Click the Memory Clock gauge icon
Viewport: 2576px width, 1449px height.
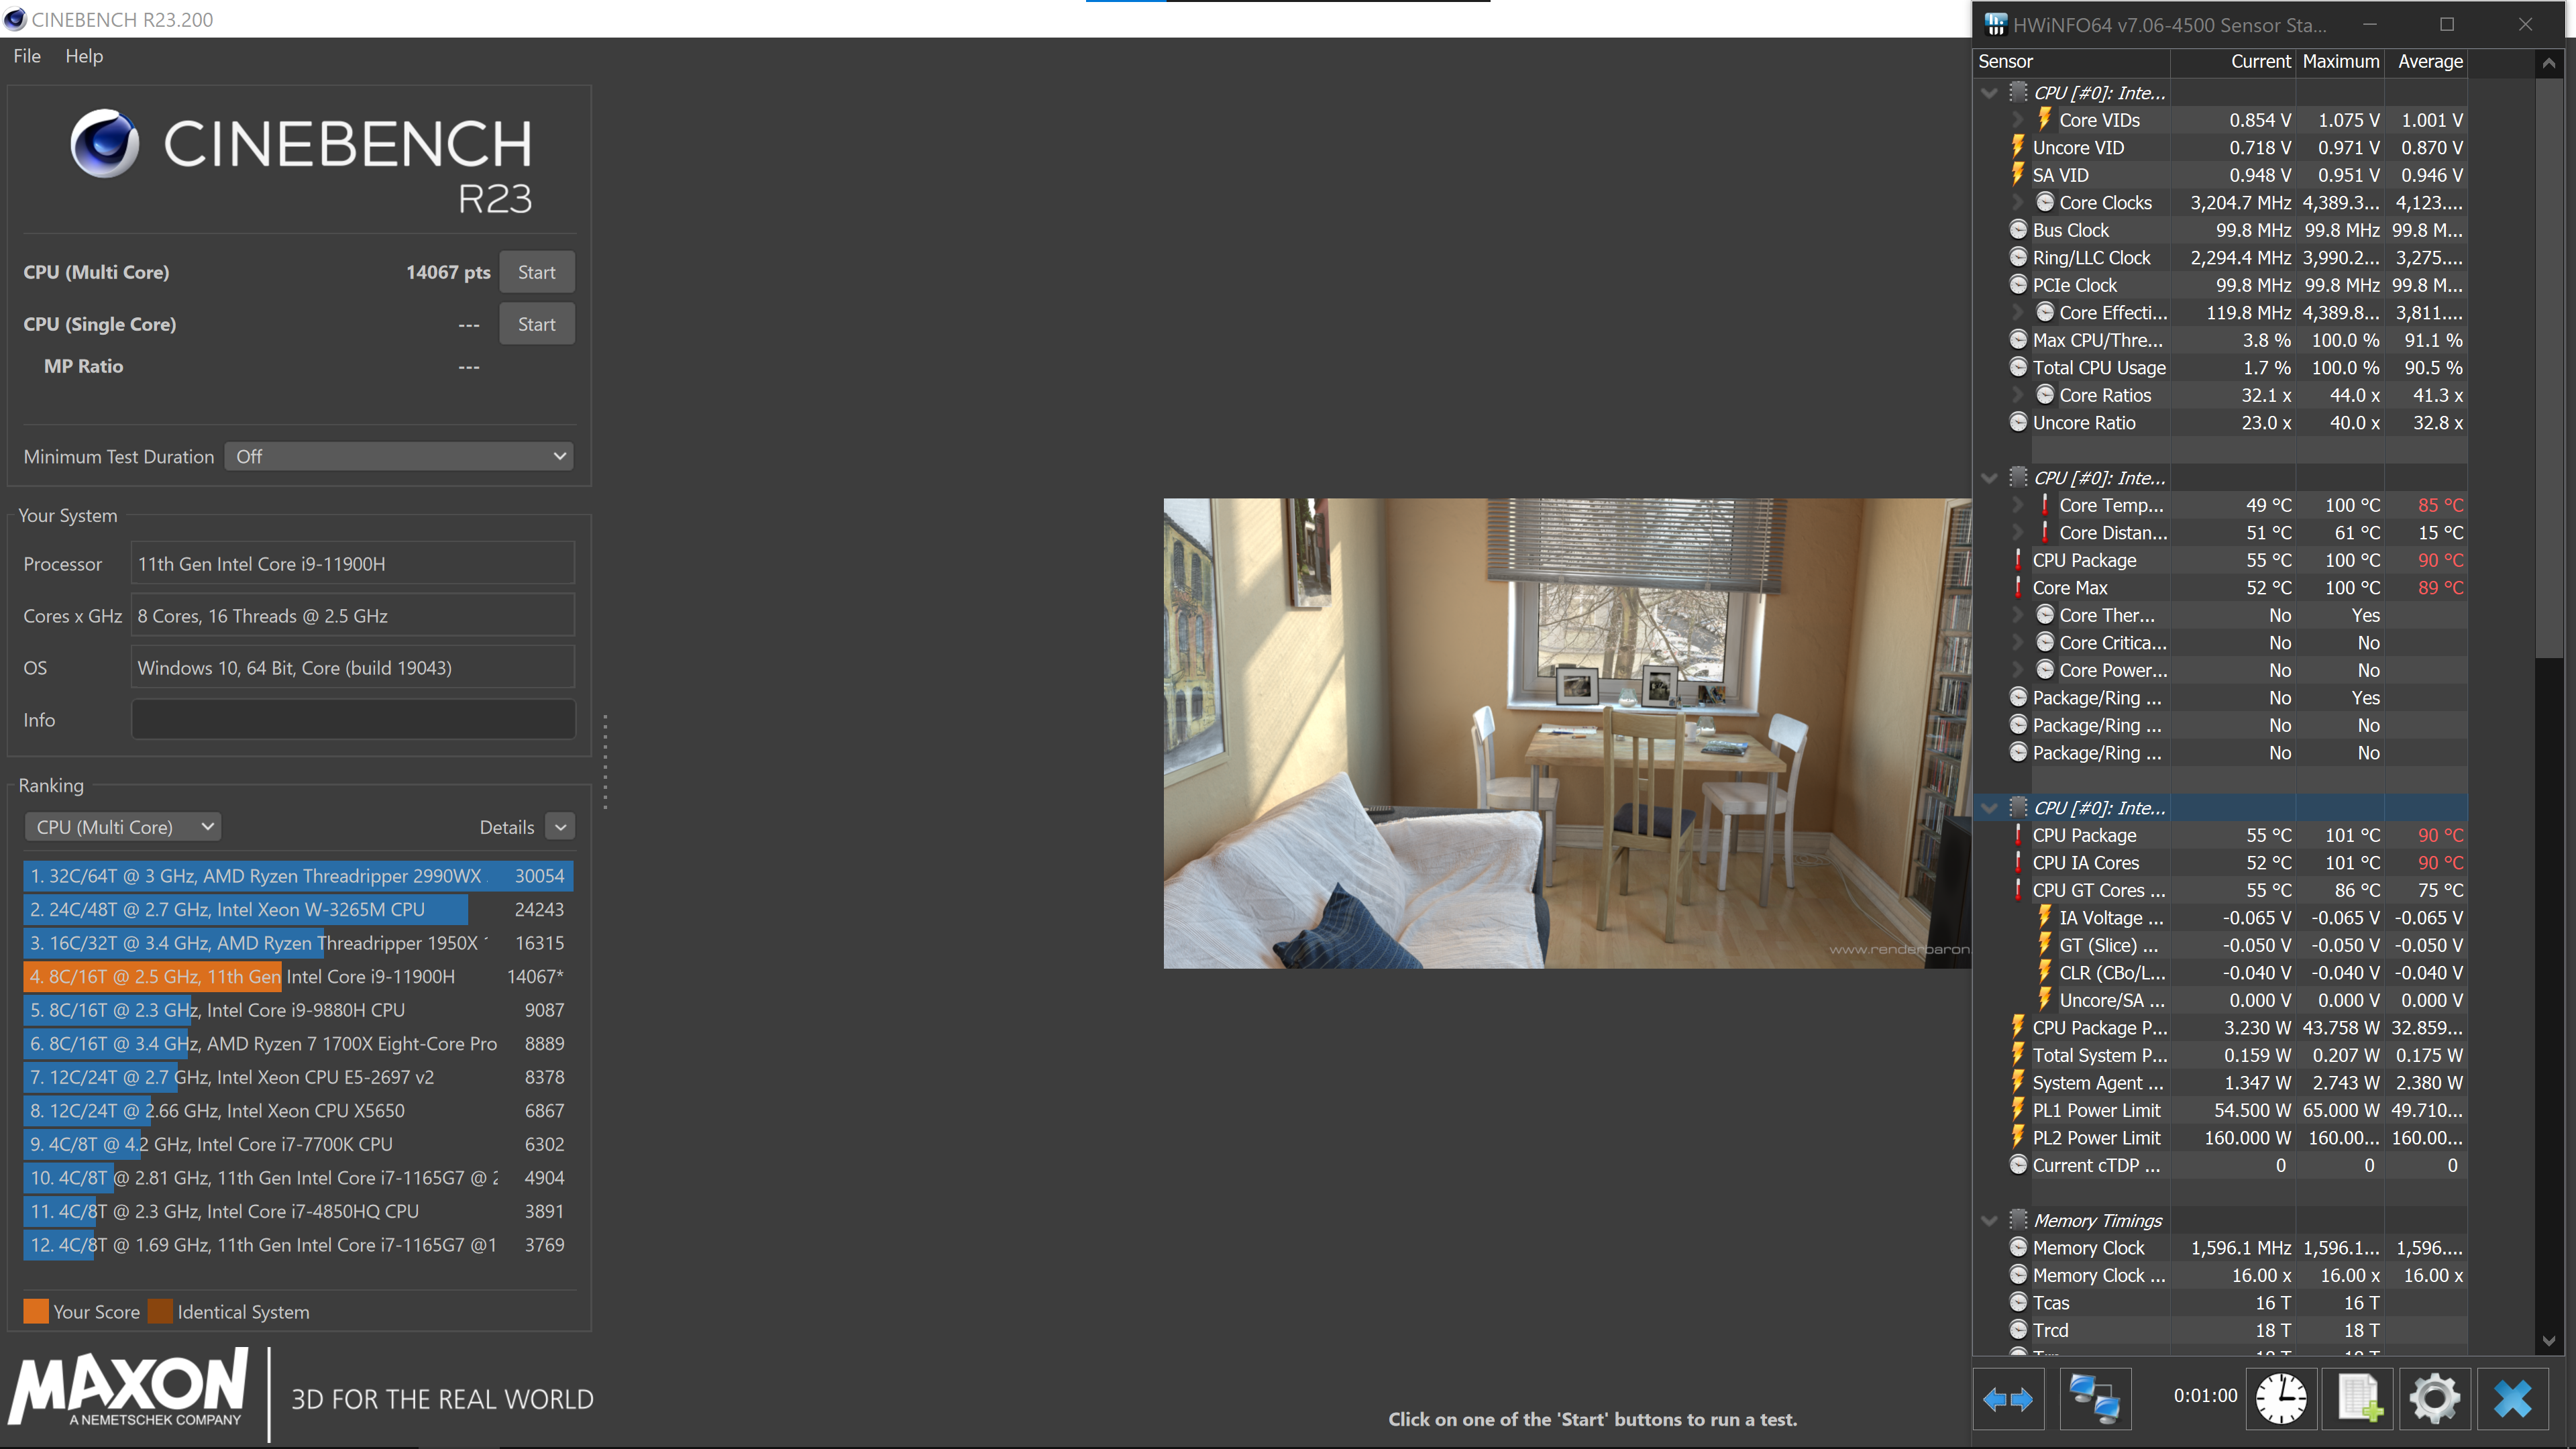(2018, 1248)
